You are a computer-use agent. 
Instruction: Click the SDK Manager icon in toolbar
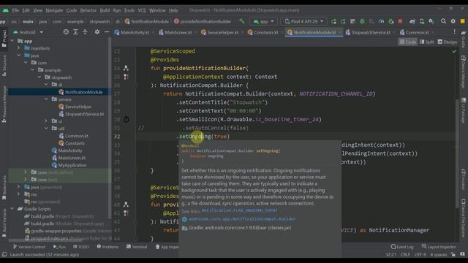point(431,21)
